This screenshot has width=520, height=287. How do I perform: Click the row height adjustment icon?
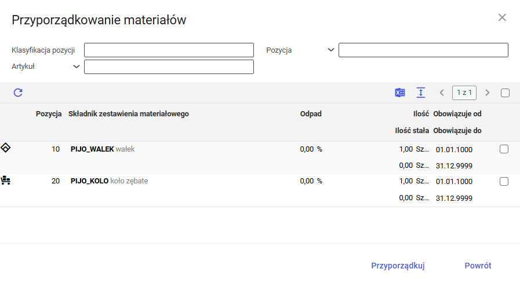[x=421, y=93]
